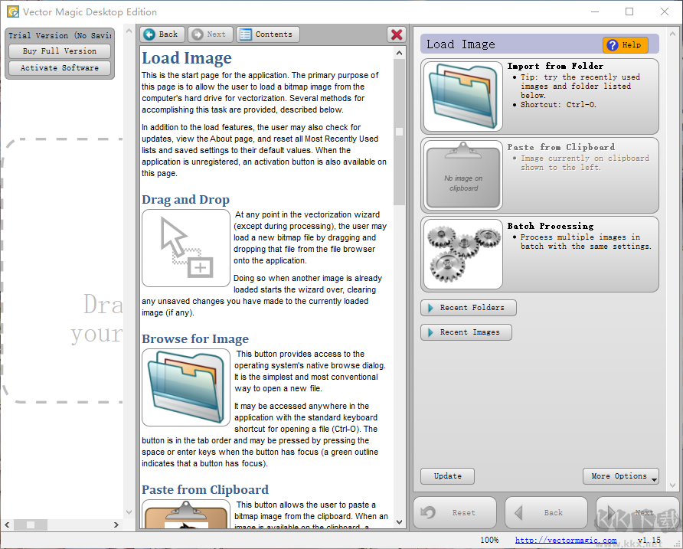Image resolution: width=683 pixels, height=549 pixels.
Task: Click the v1.15 version text
Action: [649, 541]
